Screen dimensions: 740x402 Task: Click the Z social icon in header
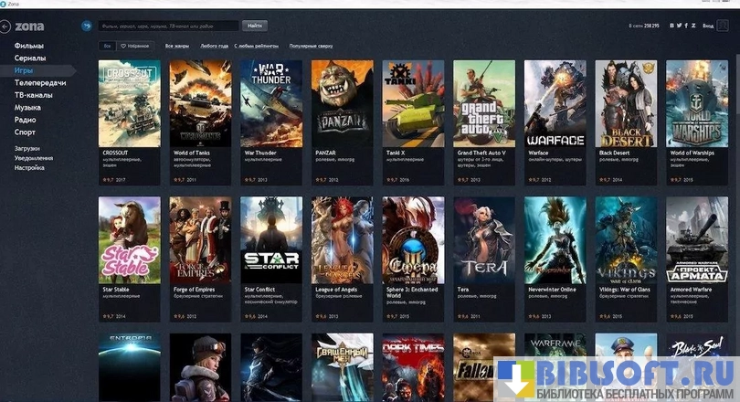point(694,26)
